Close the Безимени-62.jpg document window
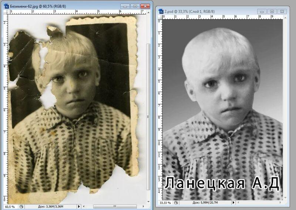296x210 pixels. [x=145, y=6]
